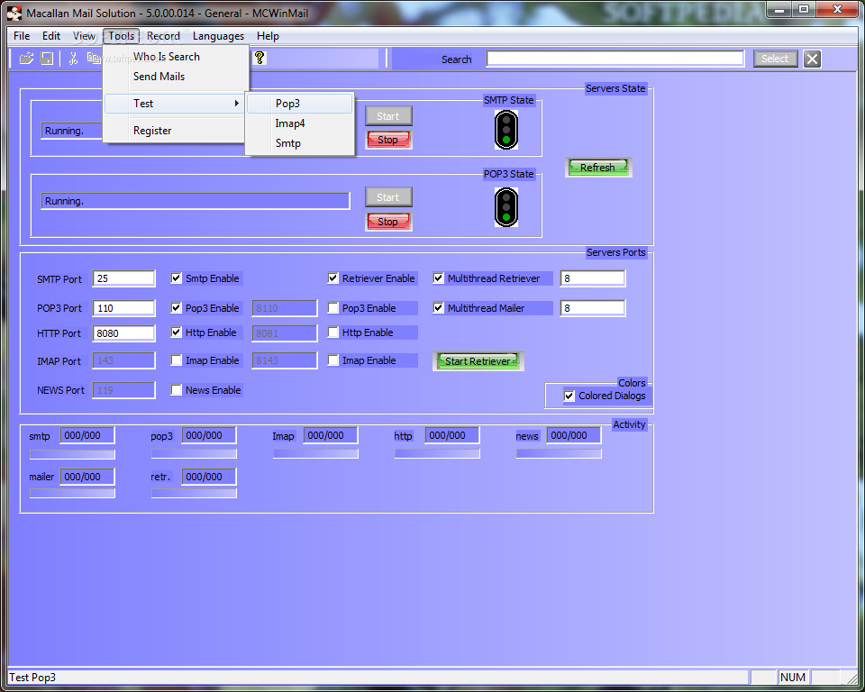This screenshot has height=692, width=865.
Task: Select Smtp in Test submenu
Action: point(299,143)
